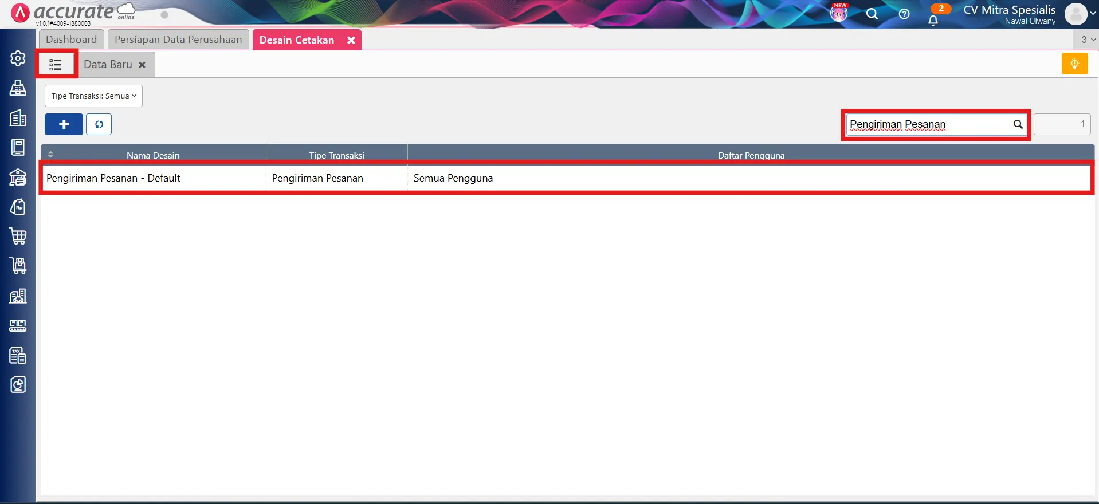
Task: Click the yellow lightbulb tips button
Action: [x=1074, y=64]
